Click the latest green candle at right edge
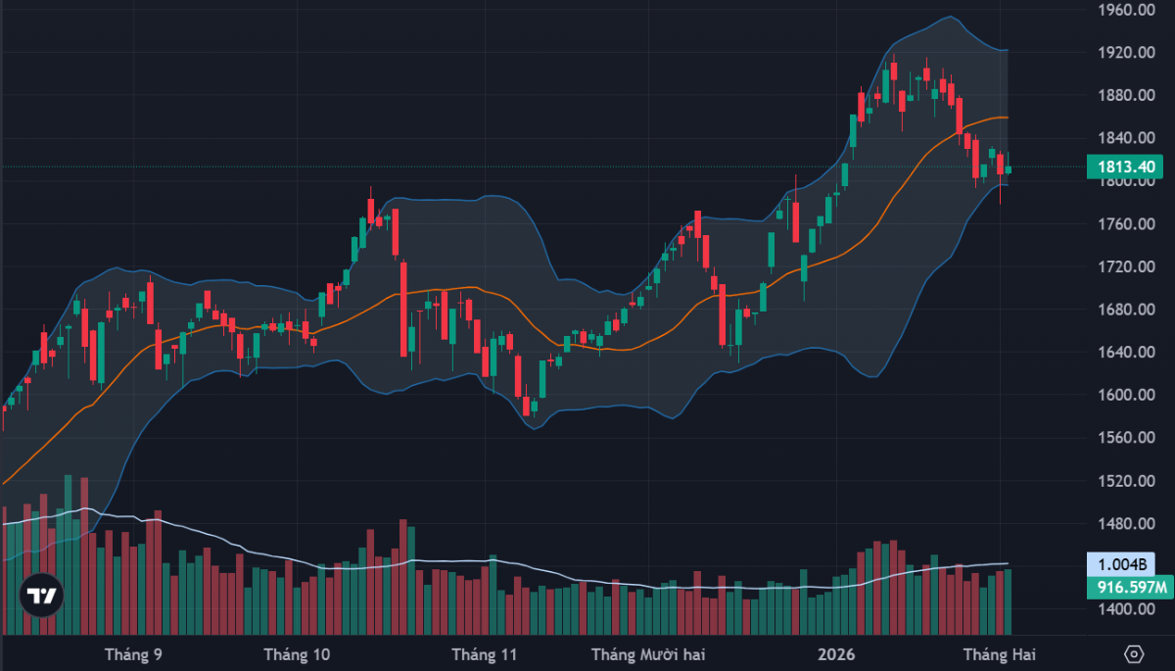The width and height of the screenshot is (1175, 671). click(1008, 169)
